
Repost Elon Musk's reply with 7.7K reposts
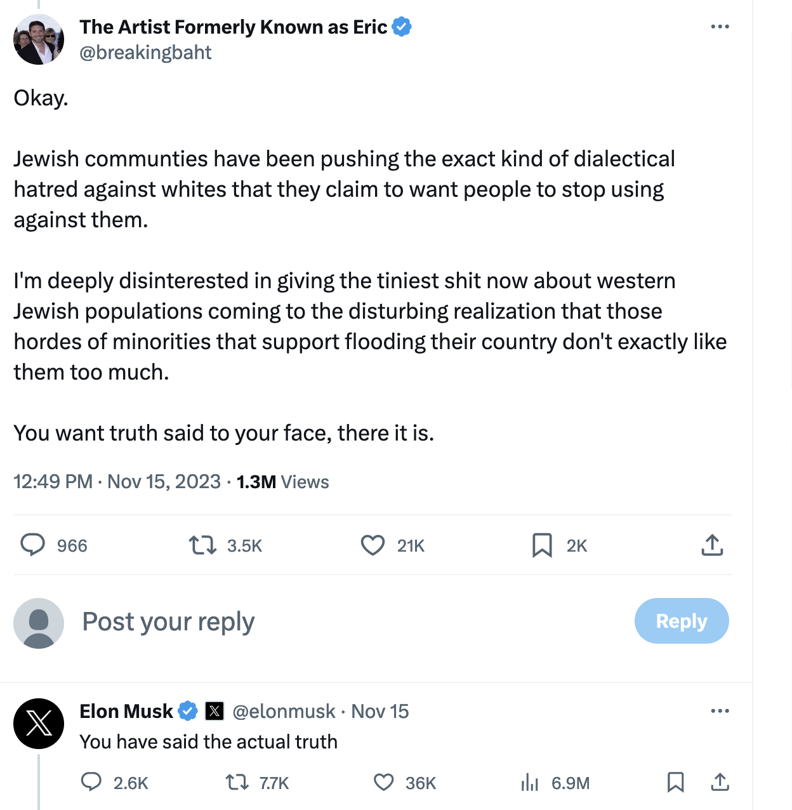click(x=238, y=782)
